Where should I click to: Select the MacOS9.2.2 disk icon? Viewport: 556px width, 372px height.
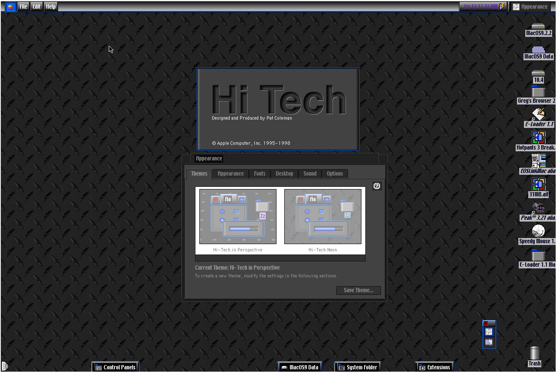click(x=538, y=26)
